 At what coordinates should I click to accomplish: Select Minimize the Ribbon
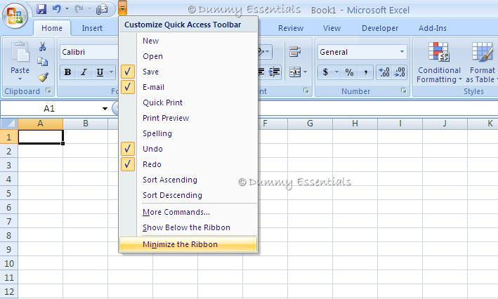pos(188,244)
